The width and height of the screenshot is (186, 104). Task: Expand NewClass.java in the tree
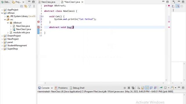tap(11, 26)
